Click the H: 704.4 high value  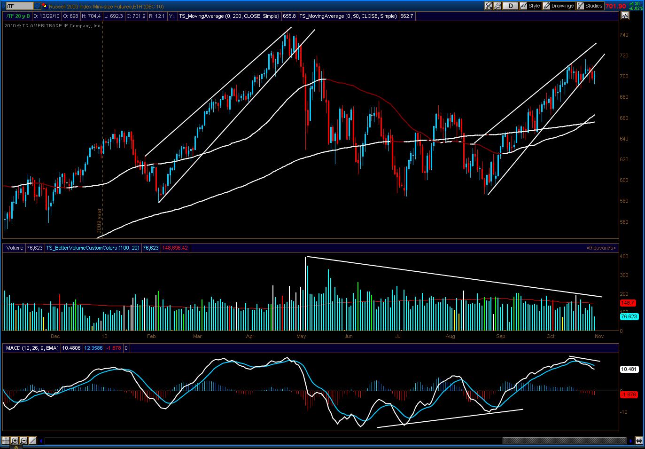(x=92, y=16)
